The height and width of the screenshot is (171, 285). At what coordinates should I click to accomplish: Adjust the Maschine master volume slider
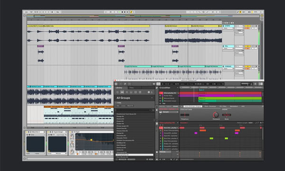click(x=245, y=84)
